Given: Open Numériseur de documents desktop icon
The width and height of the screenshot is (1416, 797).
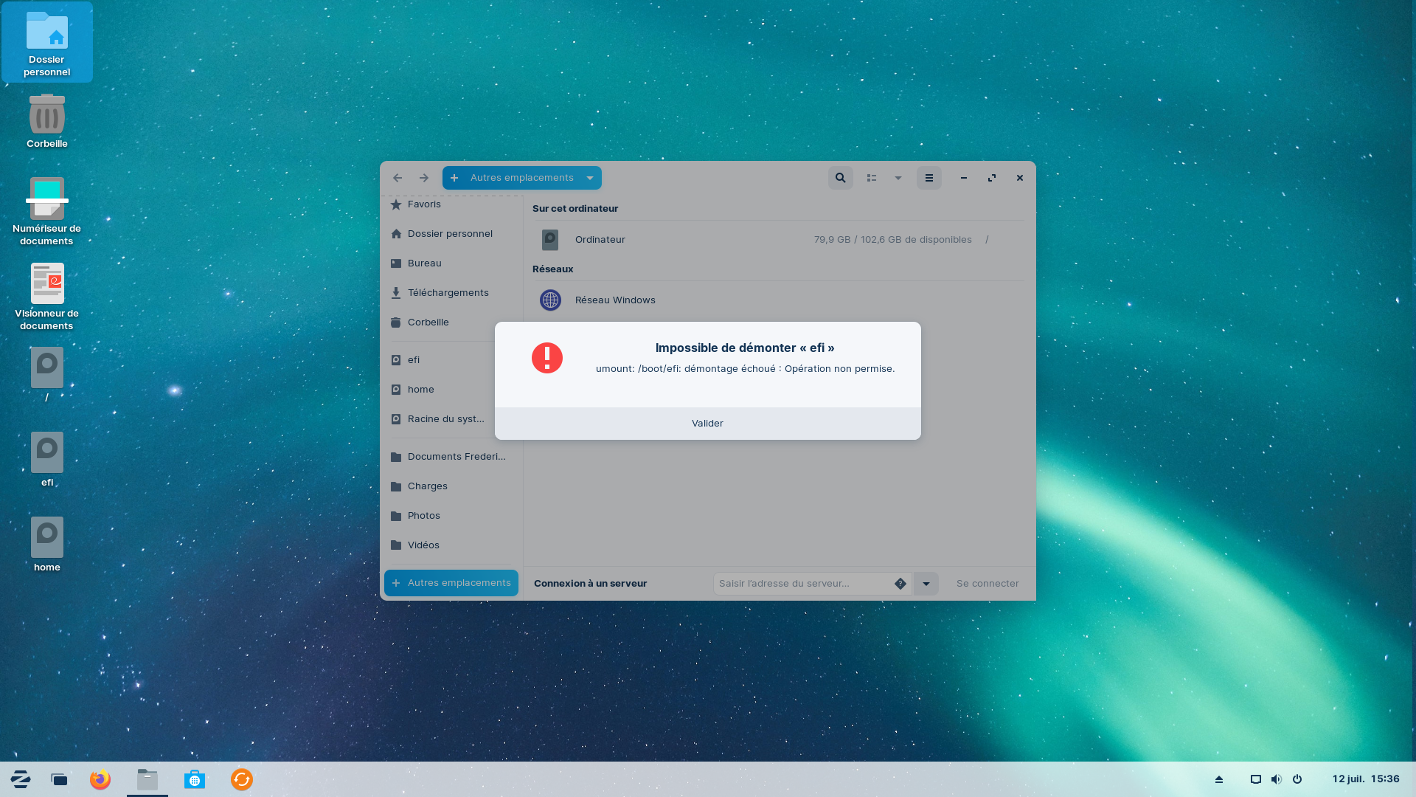Looking at the screenshot, I should tap(47, 211).
